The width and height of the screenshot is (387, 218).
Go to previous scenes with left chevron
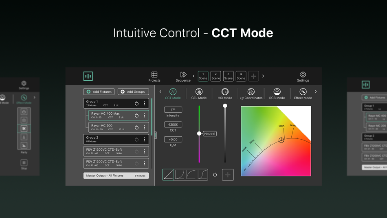click(x=193, y=76)
